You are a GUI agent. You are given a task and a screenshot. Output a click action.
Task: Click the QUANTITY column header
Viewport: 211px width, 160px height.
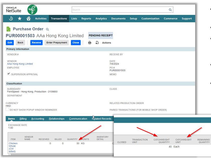(72, 139)
